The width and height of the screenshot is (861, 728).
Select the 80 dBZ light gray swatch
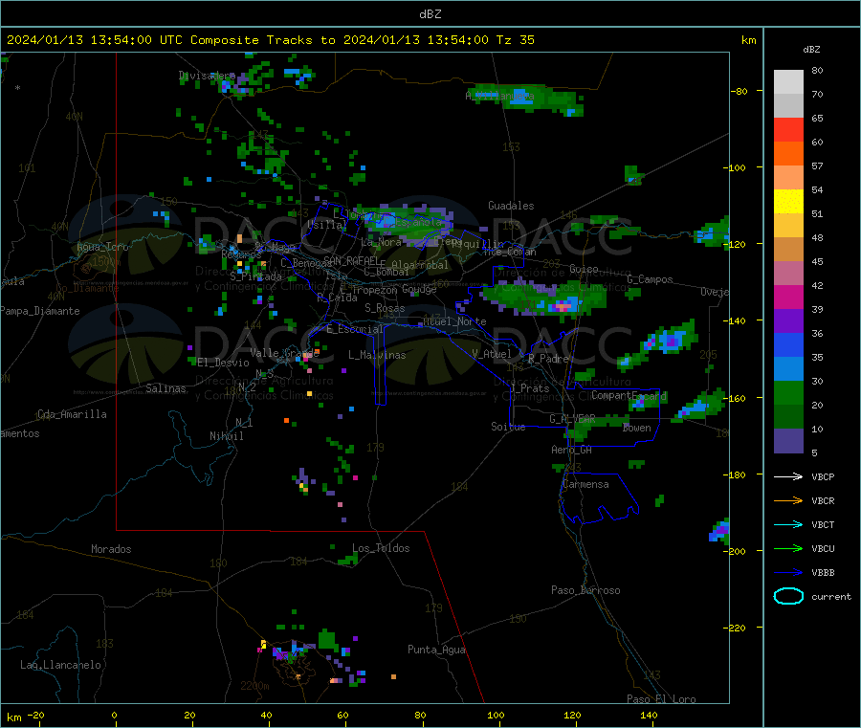788,82
